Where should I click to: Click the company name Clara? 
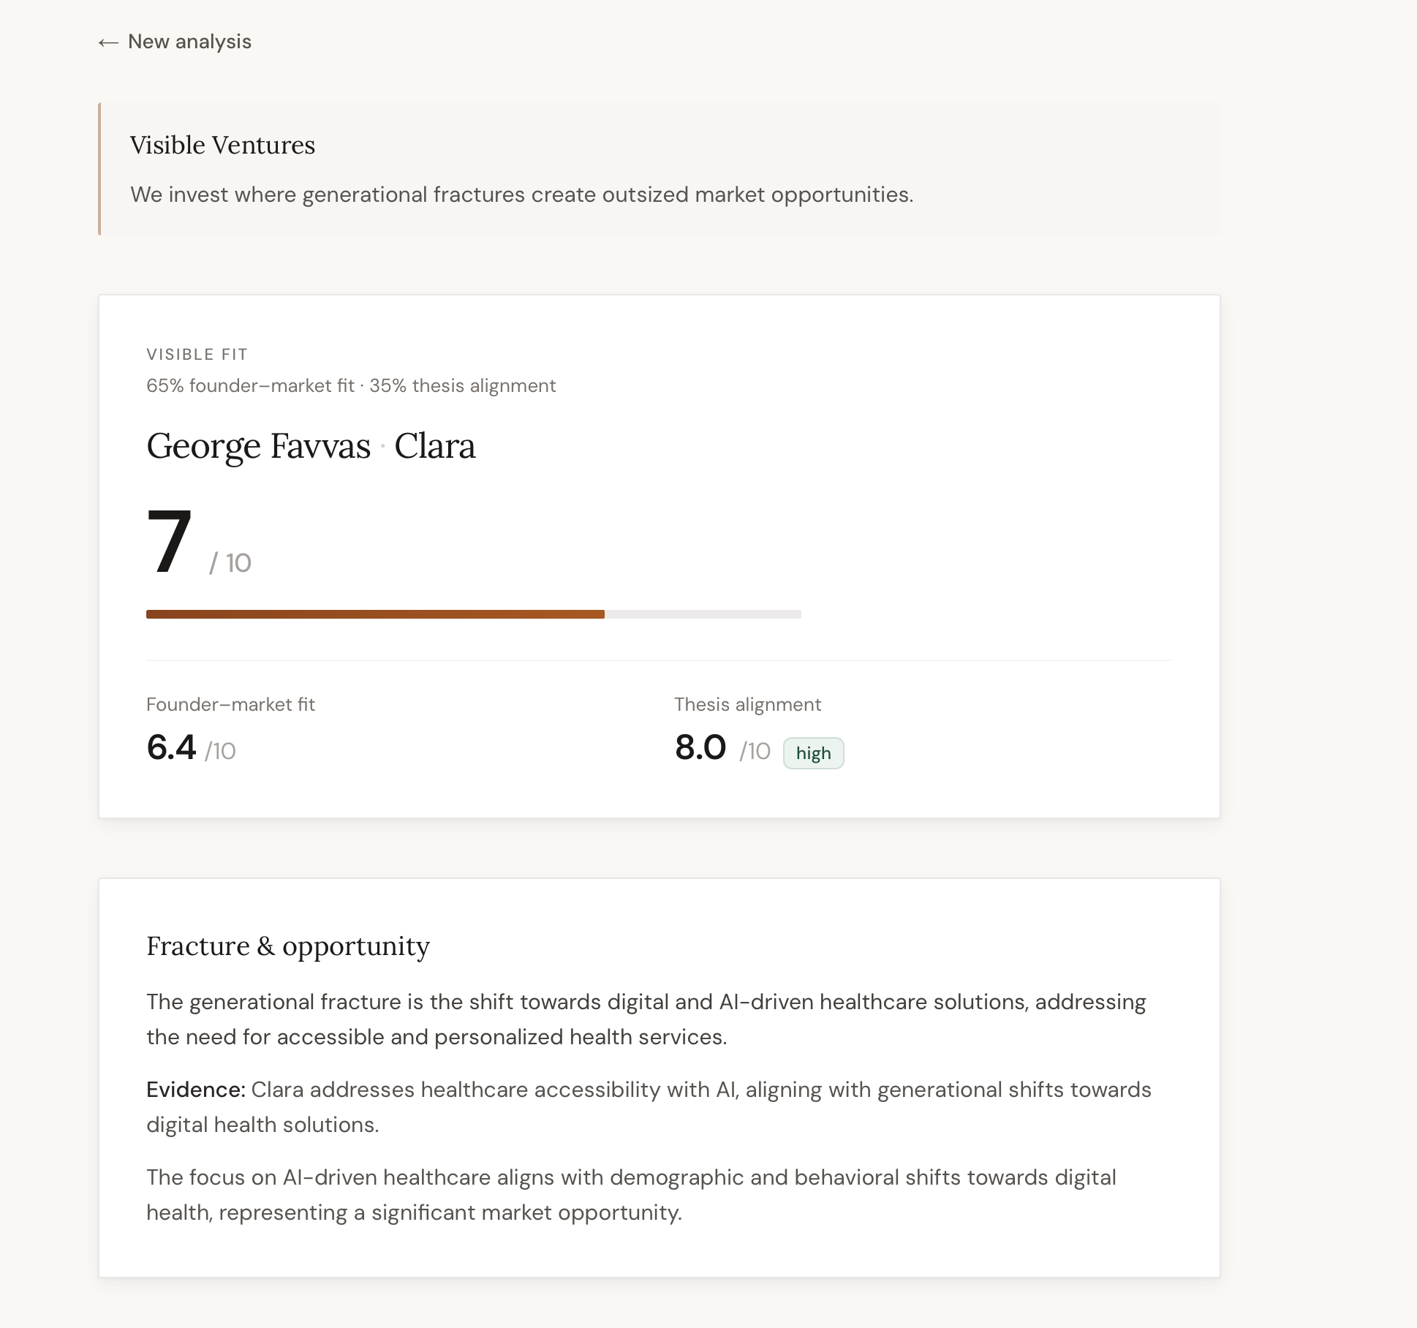436,446
